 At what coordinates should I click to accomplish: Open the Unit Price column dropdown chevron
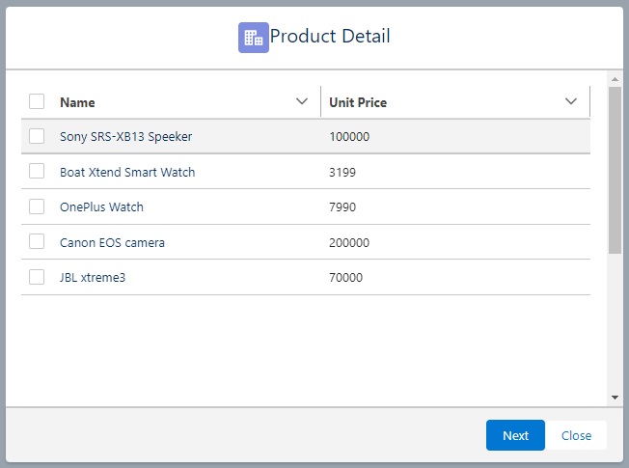click(571, 101)
